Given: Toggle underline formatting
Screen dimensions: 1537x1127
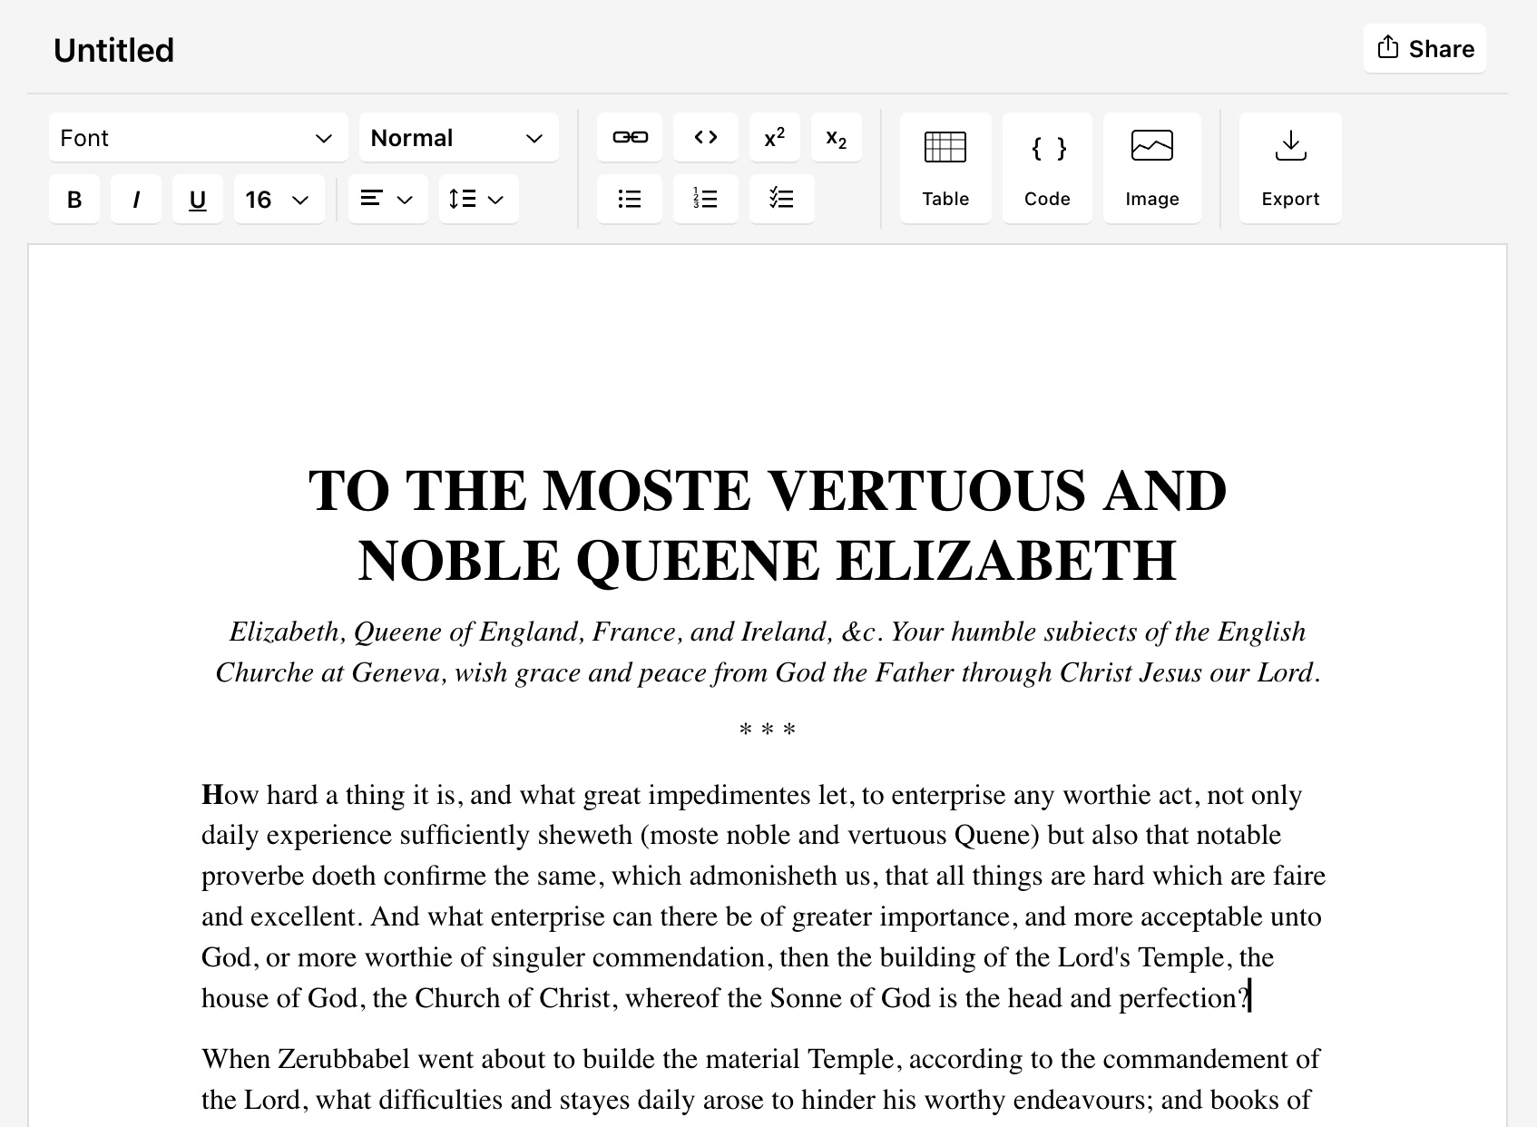Looking at the screenshot, I should point(197,200).
